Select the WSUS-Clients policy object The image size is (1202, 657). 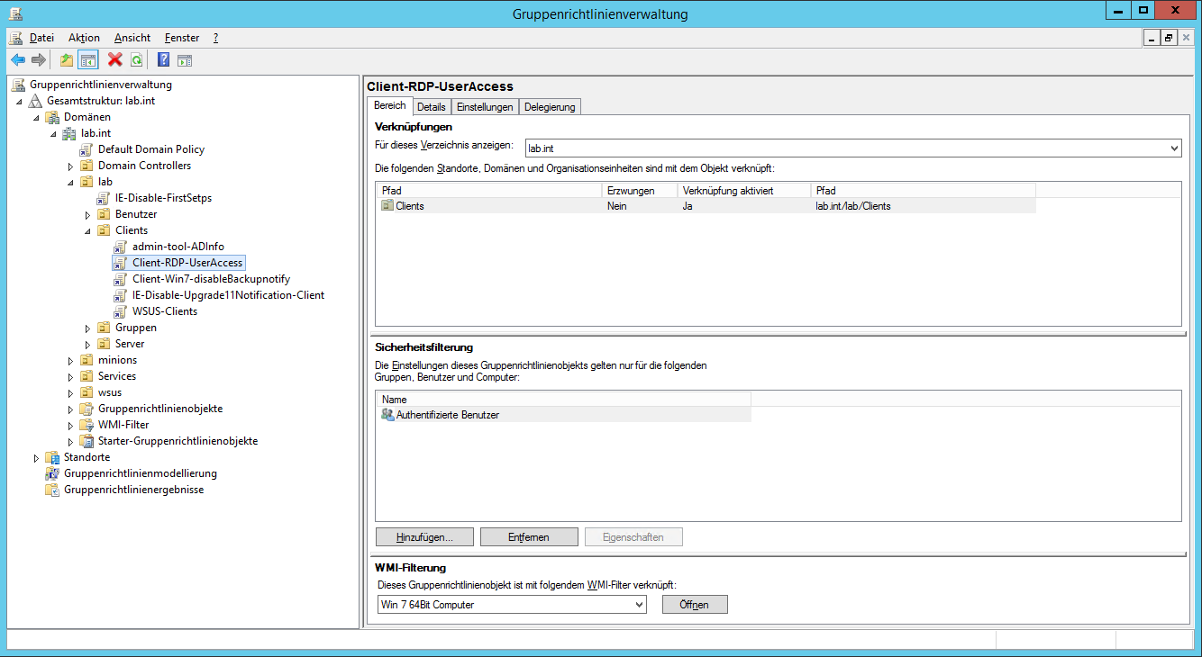click(x=164, y=311)
